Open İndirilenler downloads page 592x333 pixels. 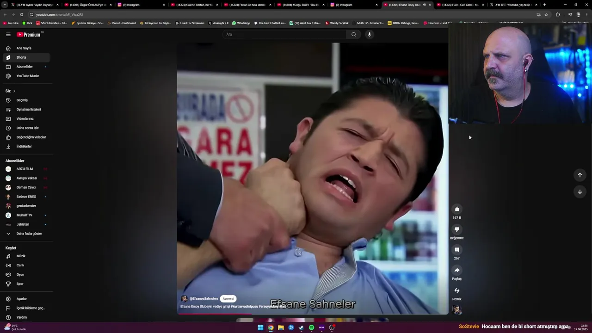(x=25, y=146)
